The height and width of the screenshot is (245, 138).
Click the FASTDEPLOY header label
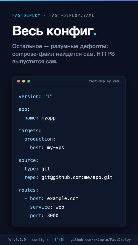point(26,15)
